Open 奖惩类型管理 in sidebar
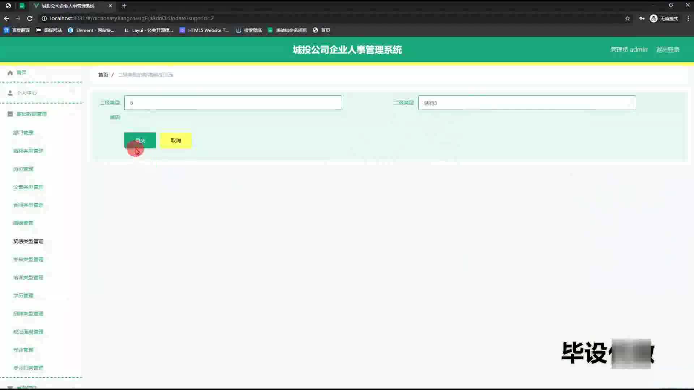This screenshot has height=390, width=694. click(x=28, y=241)
